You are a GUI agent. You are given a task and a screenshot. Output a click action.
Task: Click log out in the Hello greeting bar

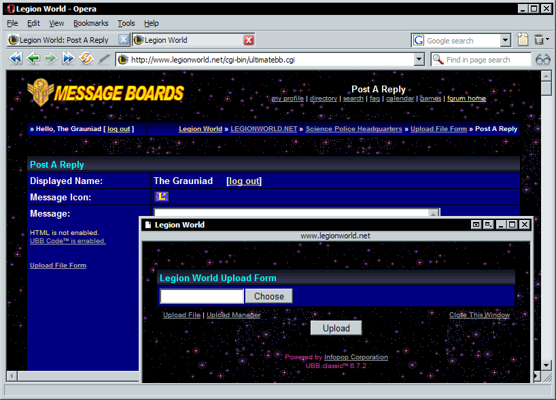[x=119, y=129]
